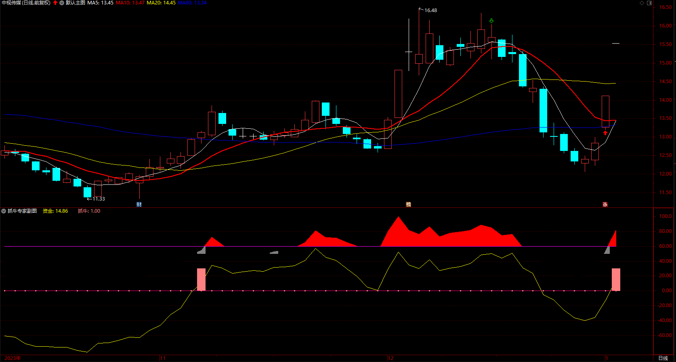Viewport: 676px width, 362px height.
Task: Click the 12.00 price axis label
Action: (666, 174)
